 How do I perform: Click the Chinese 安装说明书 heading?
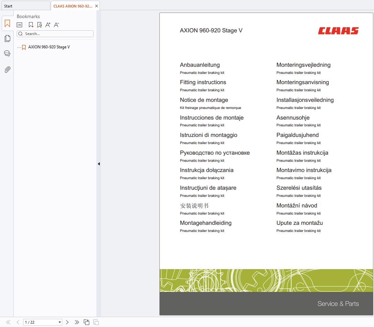(x=194, y=206)
